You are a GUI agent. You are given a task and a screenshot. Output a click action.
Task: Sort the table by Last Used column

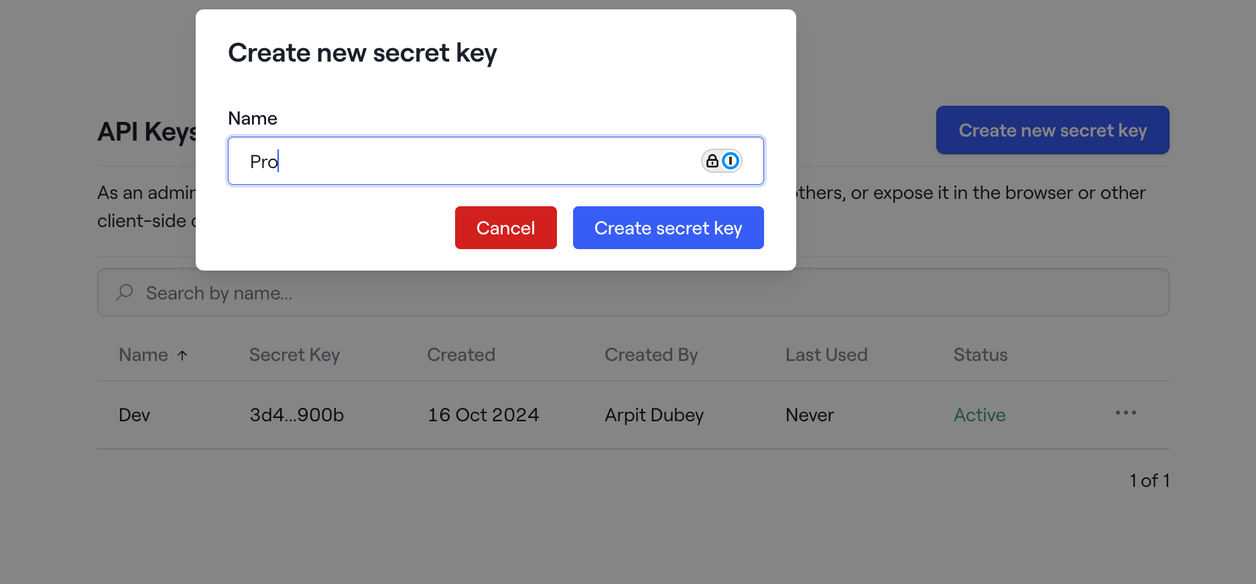tap(826, 355)
